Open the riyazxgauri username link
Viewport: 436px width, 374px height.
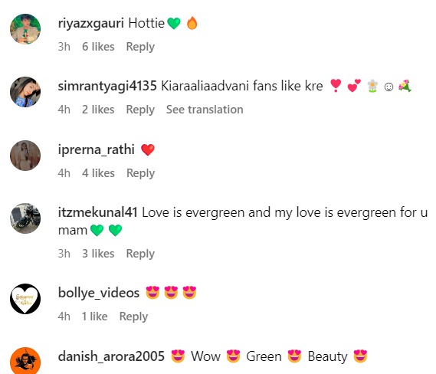pyautogui.click(x=91, y=23)
